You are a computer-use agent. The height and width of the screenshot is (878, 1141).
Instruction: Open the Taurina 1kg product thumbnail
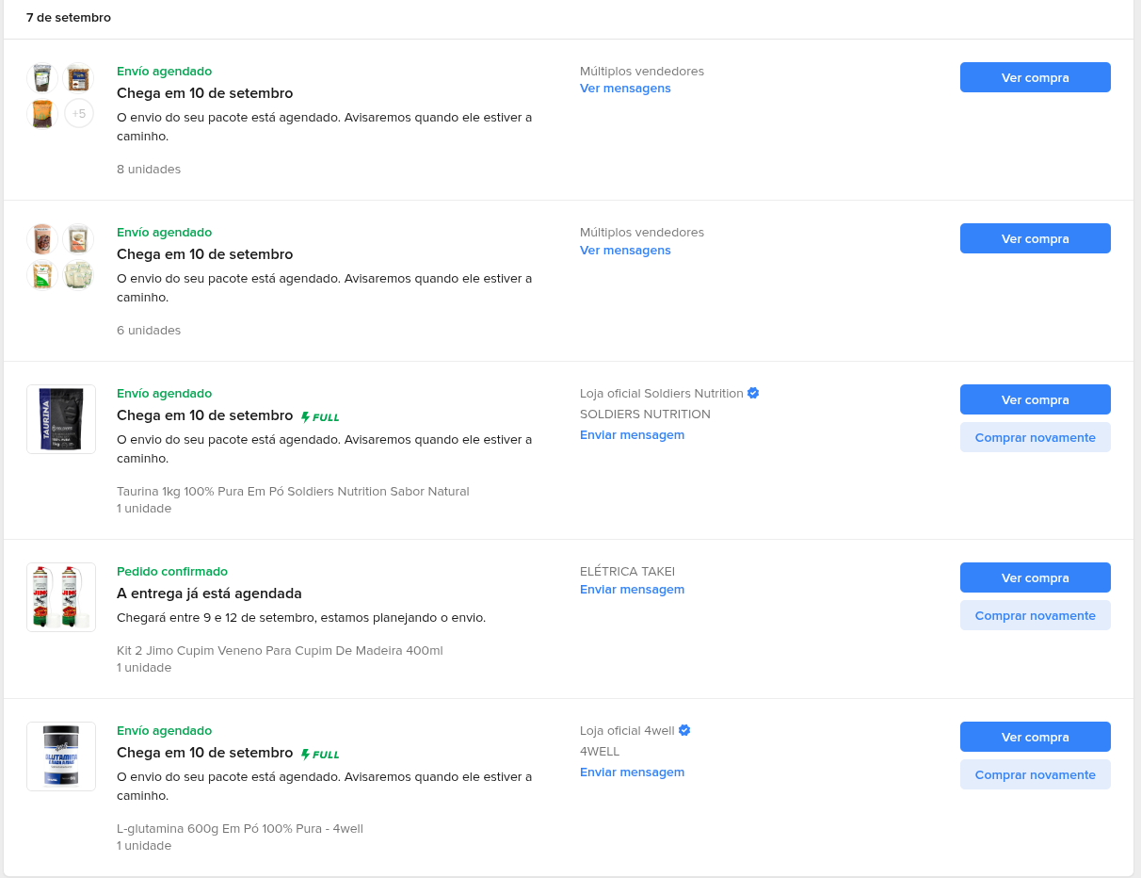pos(61,419)
